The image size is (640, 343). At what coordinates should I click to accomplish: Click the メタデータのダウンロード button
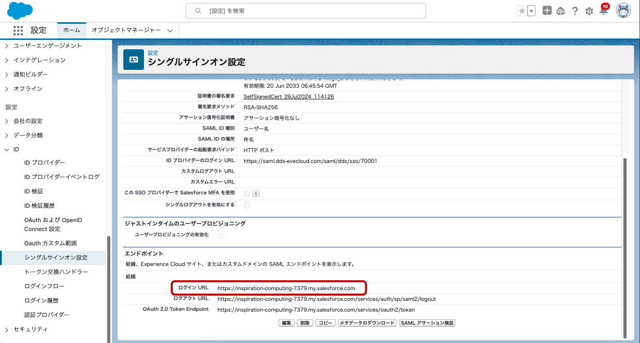point(367,323)
